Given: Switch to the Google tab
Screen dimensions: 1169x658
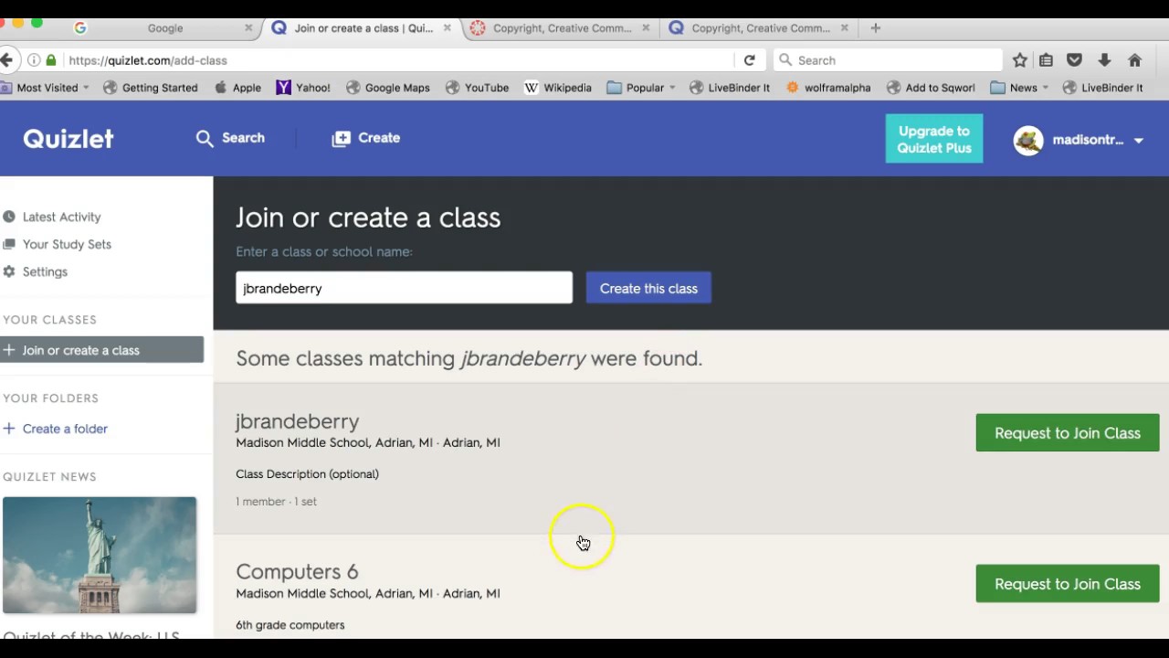Looking at the screenshot, I should pos(164,28).
